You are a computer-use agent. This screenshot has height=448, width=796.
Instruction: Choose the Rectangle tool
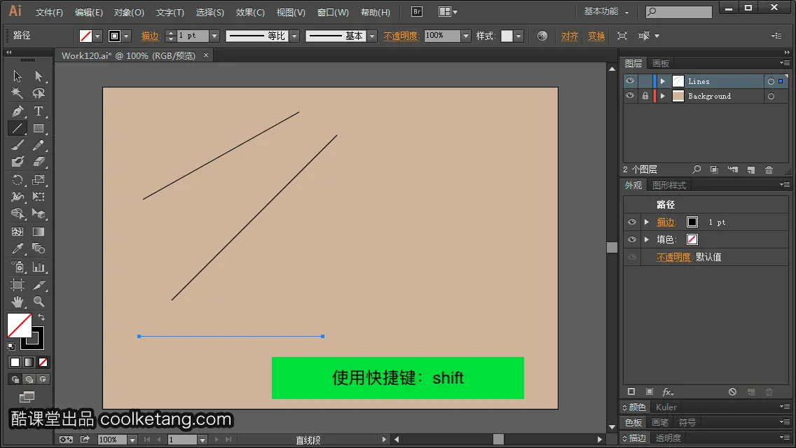coord(39,128)
